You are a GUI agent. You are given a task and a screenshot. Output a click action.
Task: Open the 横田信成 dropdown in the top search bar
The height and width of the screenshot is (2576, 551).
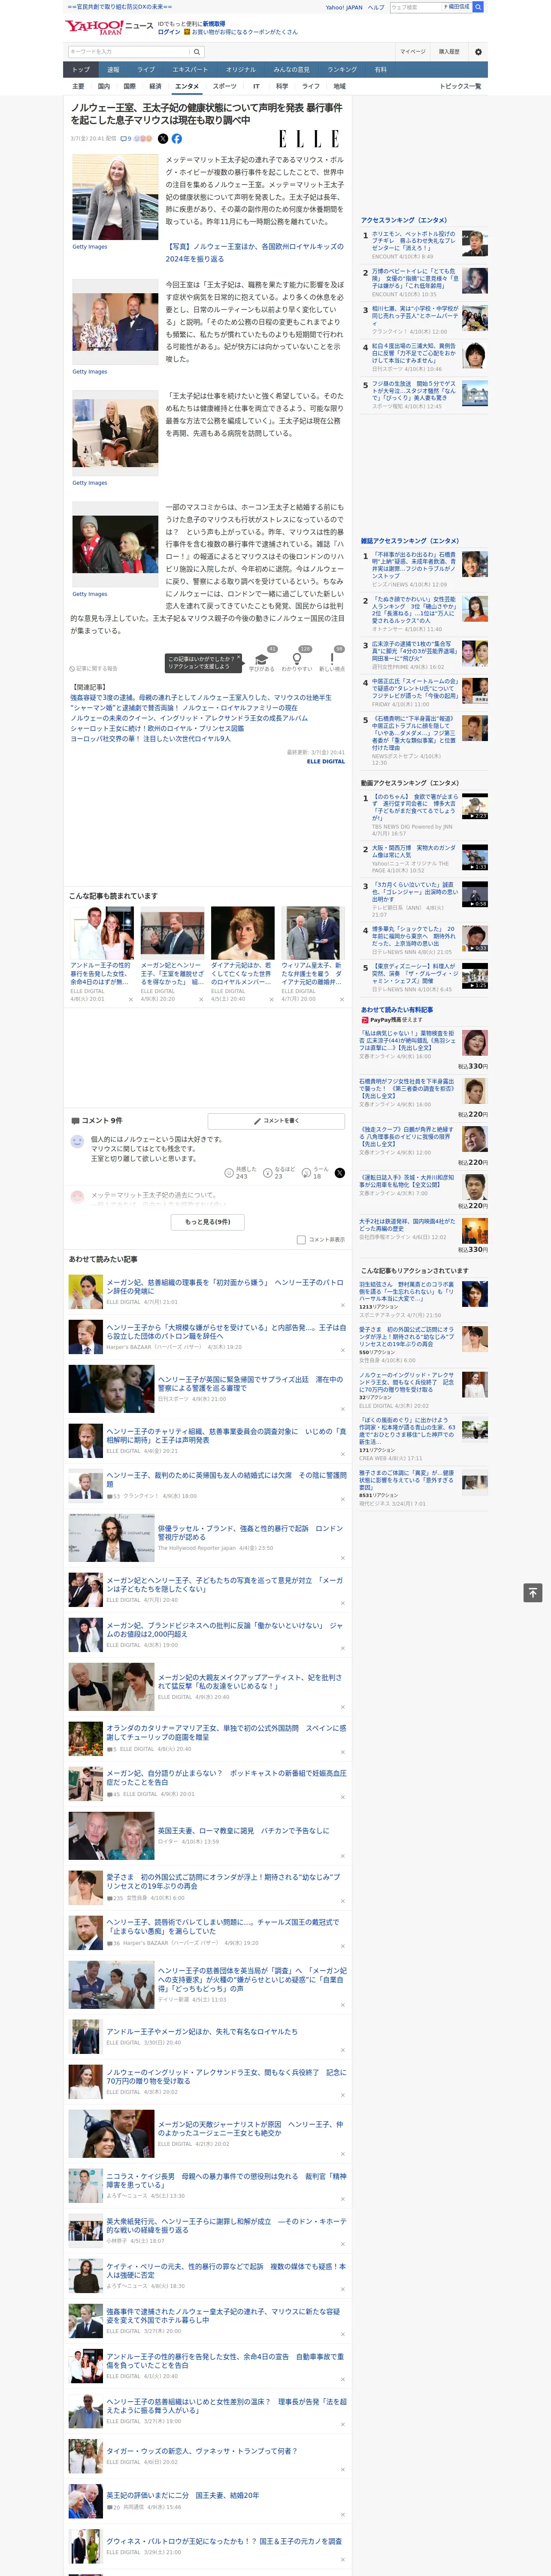click(456, 7)
